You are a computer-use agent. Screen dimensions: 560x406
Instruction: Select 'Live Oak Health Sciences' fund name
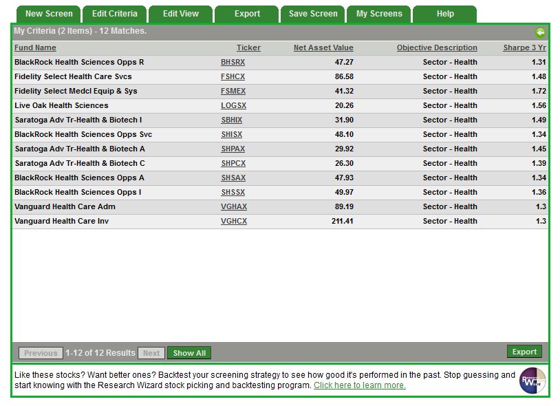point(61,106)
